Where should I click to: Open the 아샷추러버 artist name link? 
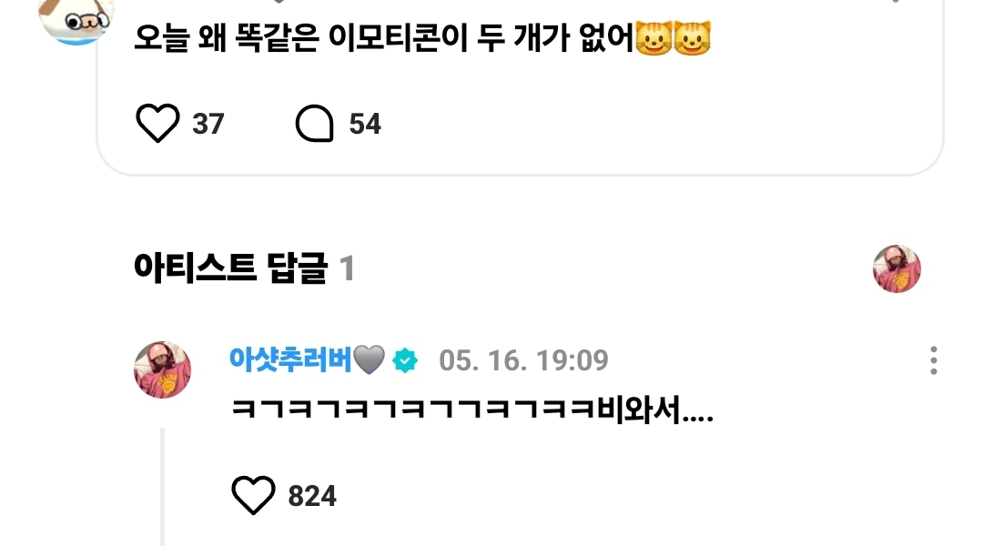click(x=290, y=359)
